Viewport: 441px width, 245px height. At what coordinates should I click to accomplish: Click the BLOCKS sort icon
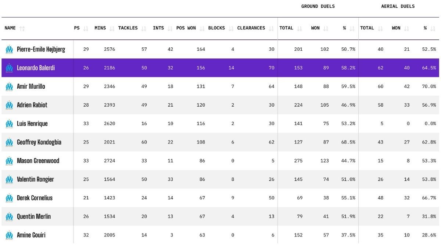(231, 28)
